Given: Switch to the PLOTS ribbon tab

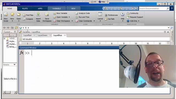Looking at the screenshot, I should click(25, 9).
